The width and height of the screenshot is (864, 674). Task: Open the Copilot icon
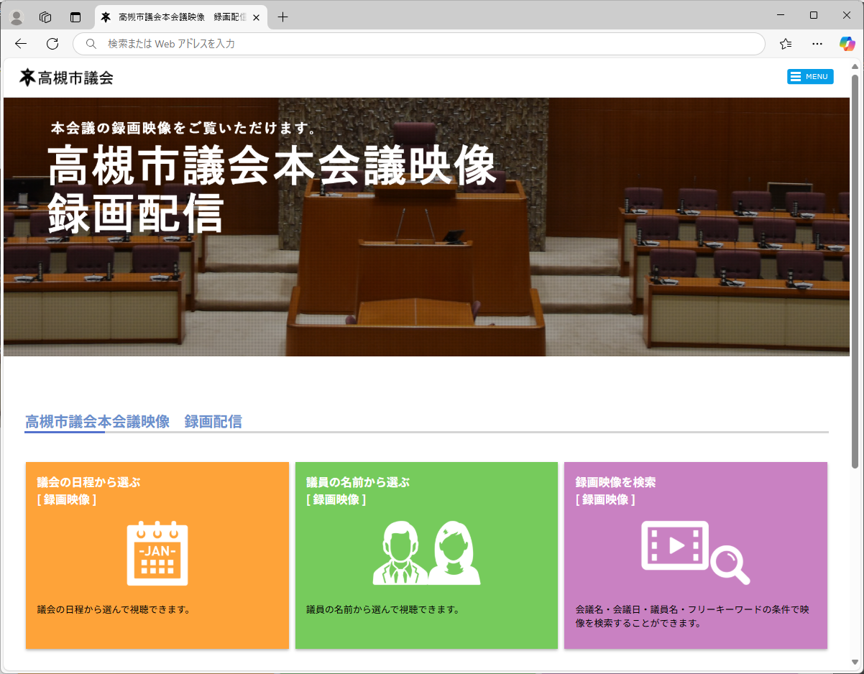coord(847,44)
